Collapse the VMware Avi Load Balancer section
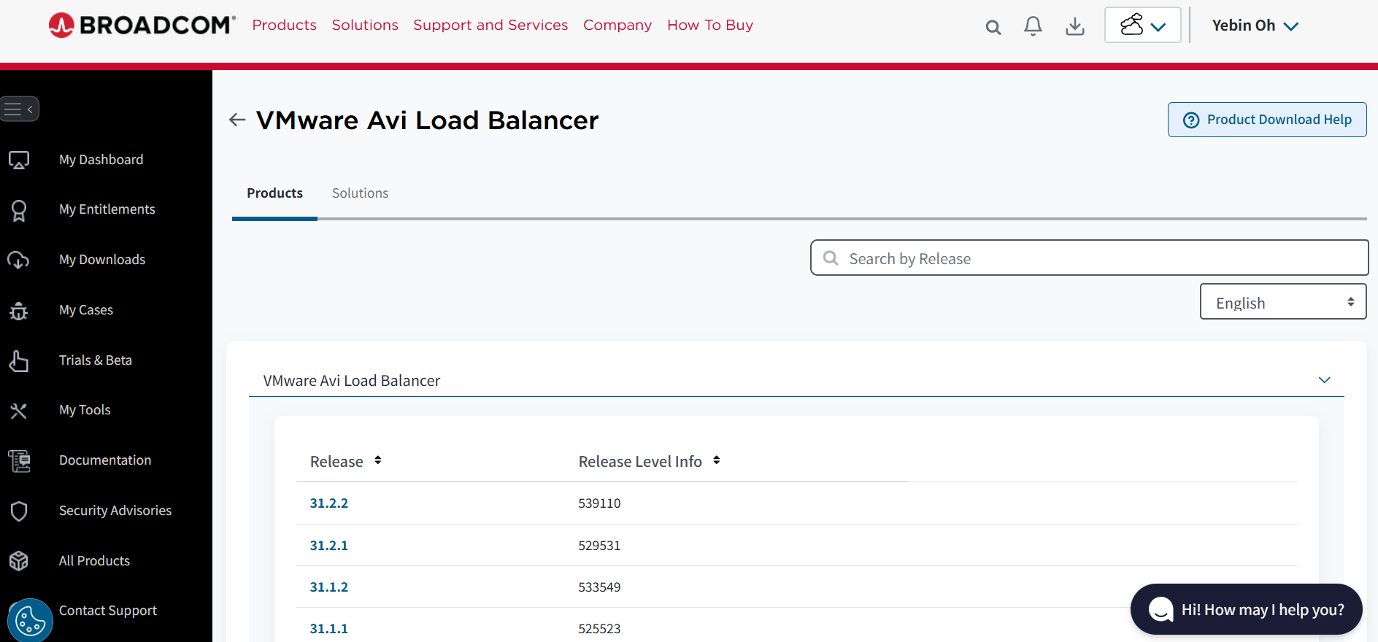This screenshot has height=642, width=1378. click(1325, 380)
